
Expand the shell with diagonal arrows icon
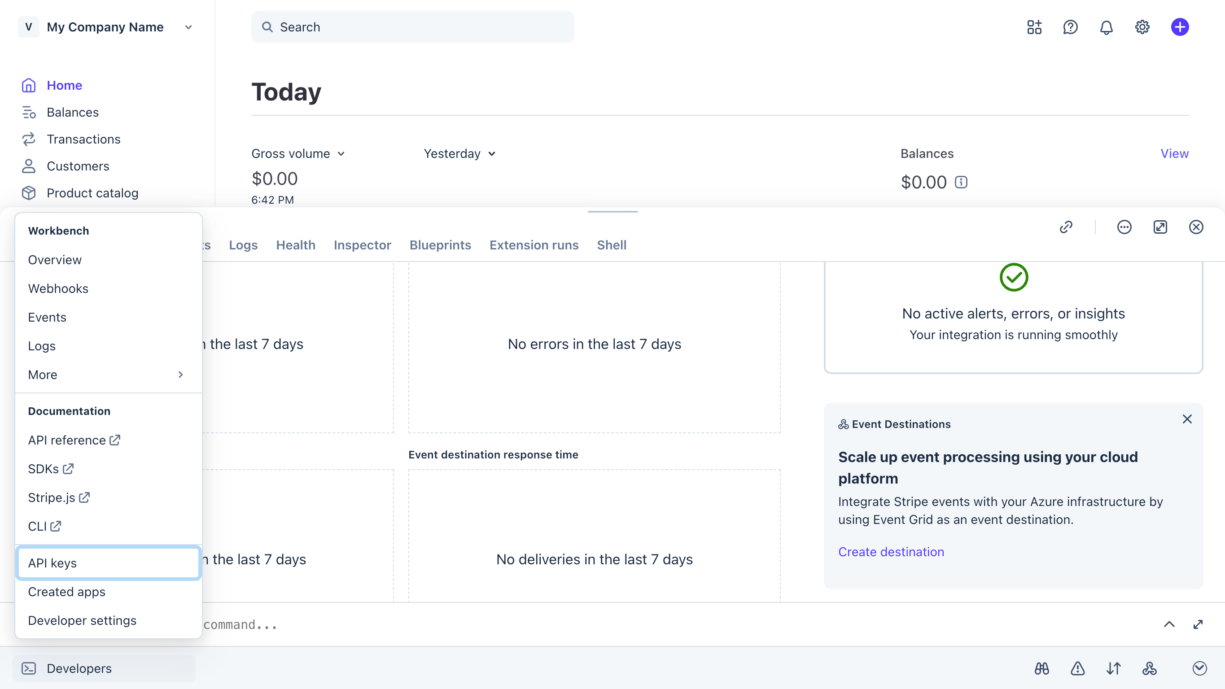pos(1198,624)
